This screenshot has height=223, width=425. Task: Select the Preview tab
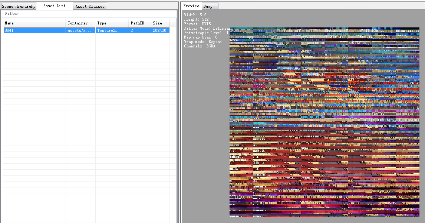191,6
